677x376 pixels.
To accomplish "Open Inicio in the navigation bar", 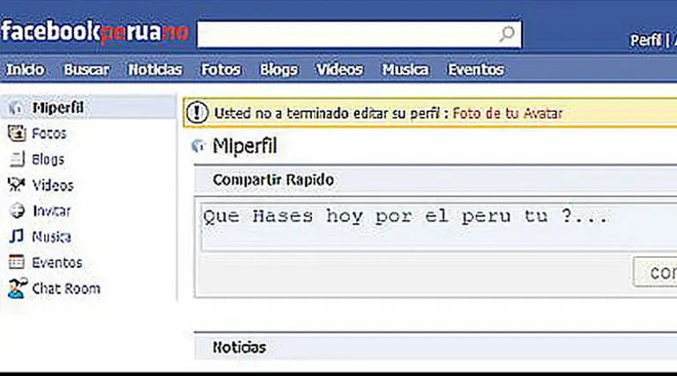I will [x=25, y=70].
